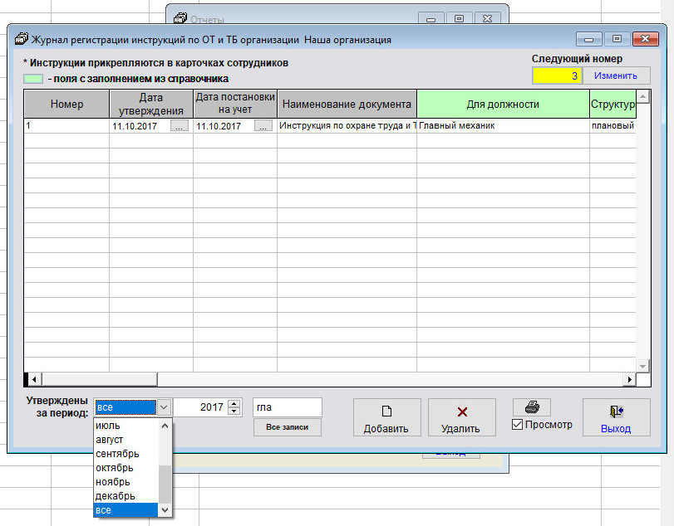
Task: Click the journal window title bar icon
Action: (x=20, y=39)
